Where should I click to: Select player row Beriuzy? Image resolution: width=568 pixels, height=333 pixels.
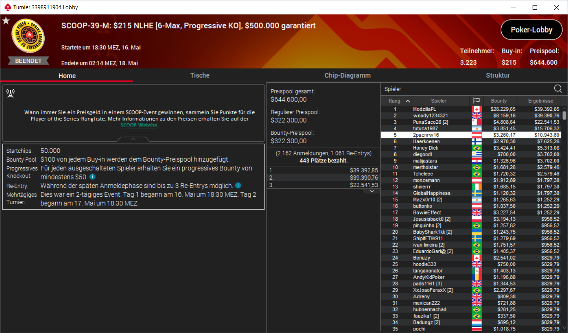pos(471,258)
